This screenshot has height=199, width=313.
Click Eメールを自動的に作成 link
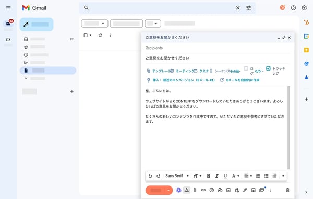coord(240,80)
